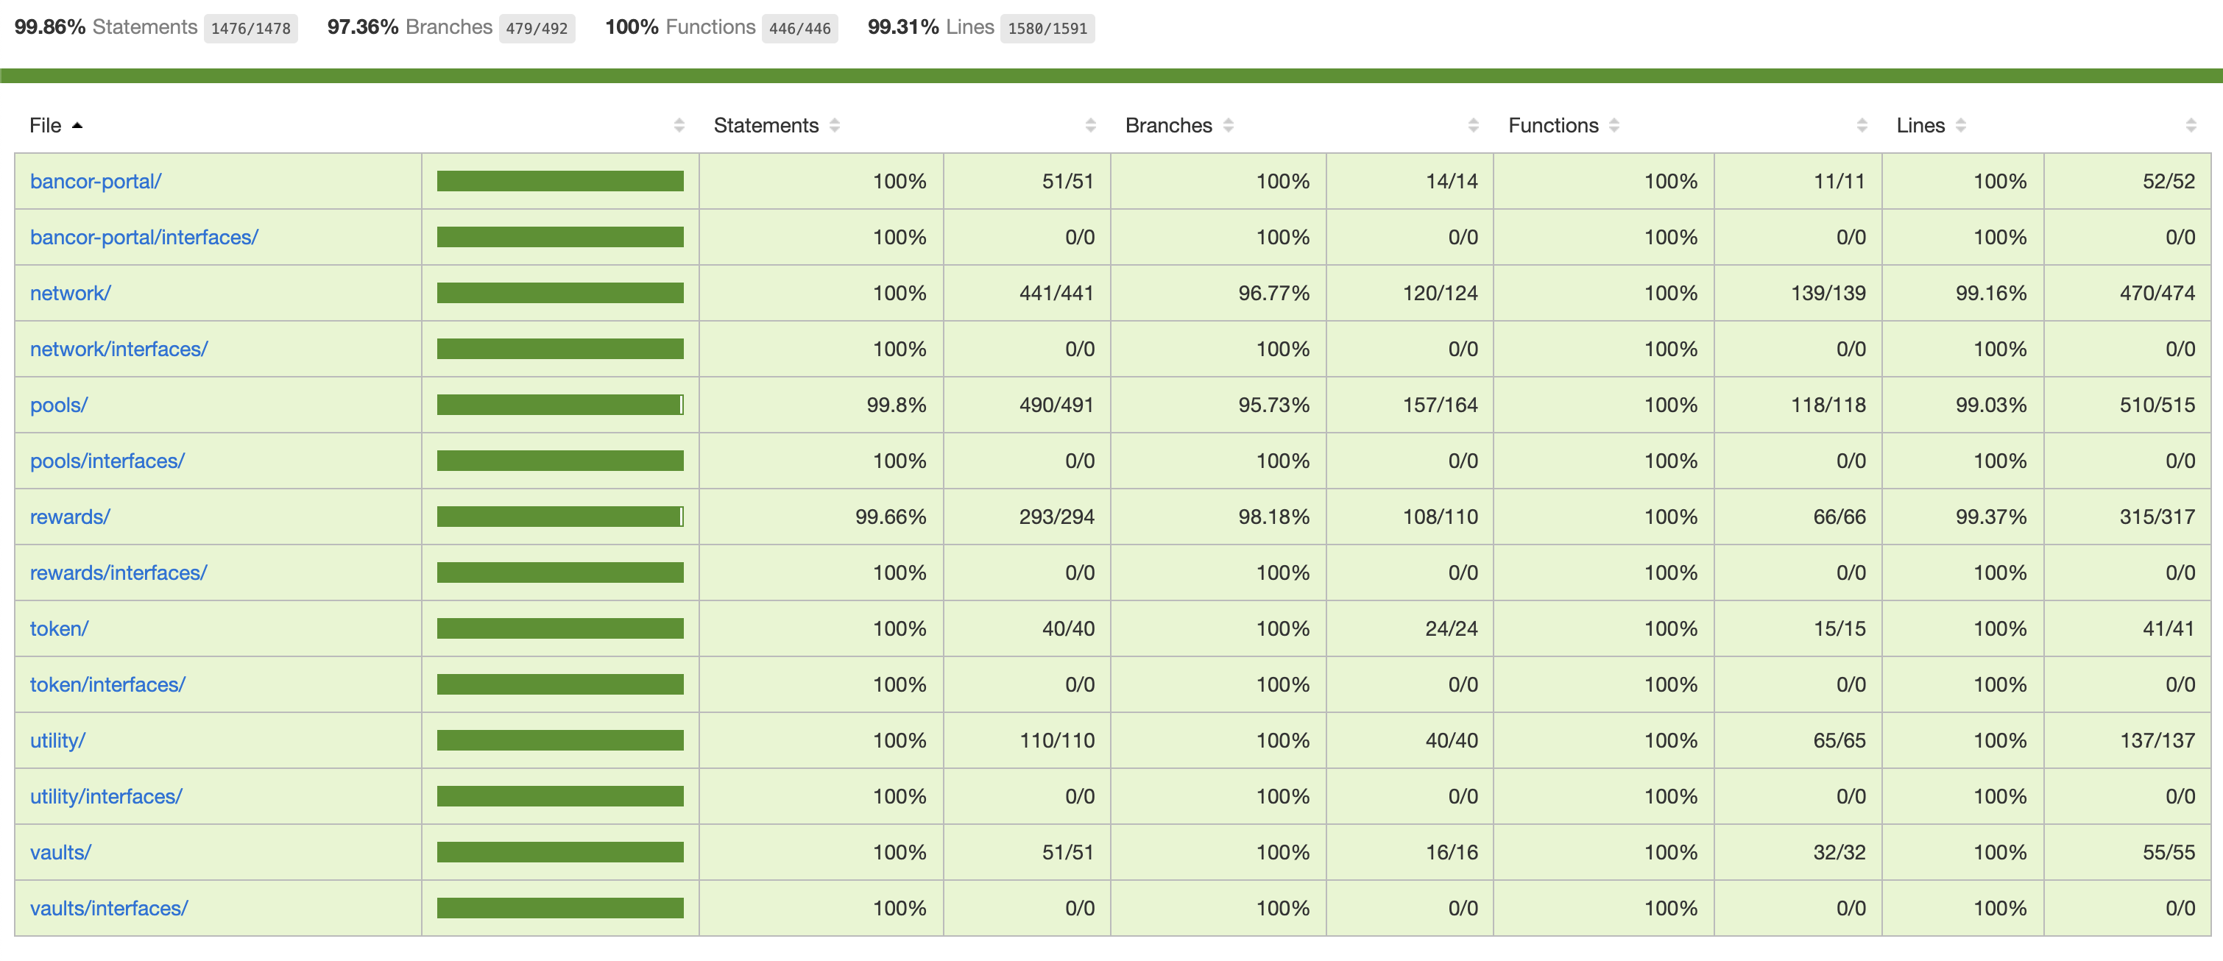Click sort arrows beside Functions header
2223x961 pixels.
tap(1614, 126)
